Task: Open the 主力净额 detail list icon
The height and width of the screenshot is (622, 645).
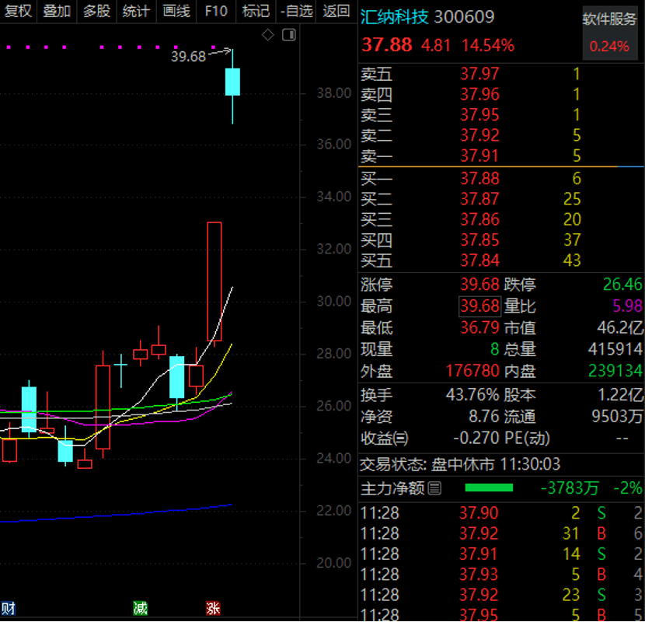Action: point(434,488)
